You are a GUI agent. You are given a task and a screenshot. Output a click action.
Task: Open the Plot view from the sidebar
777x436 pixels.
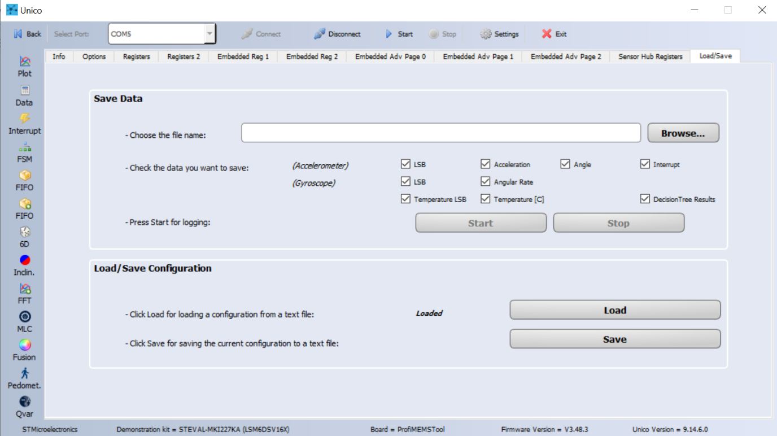(24, 64)
